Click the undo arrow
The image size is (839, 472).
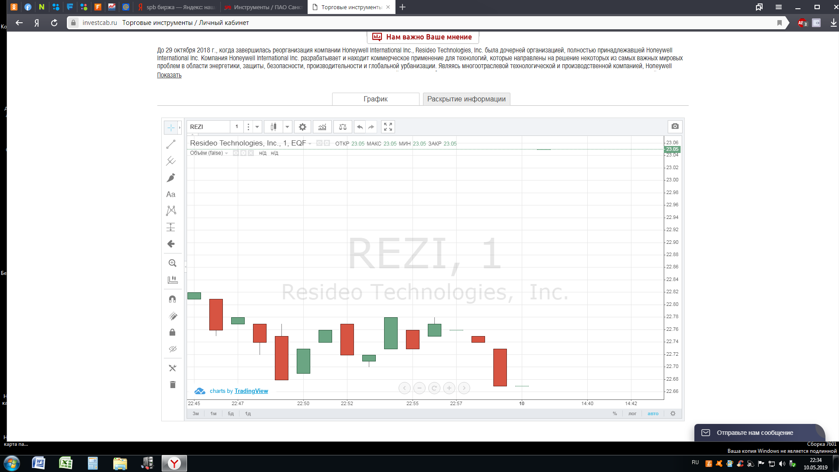[360, 127]
